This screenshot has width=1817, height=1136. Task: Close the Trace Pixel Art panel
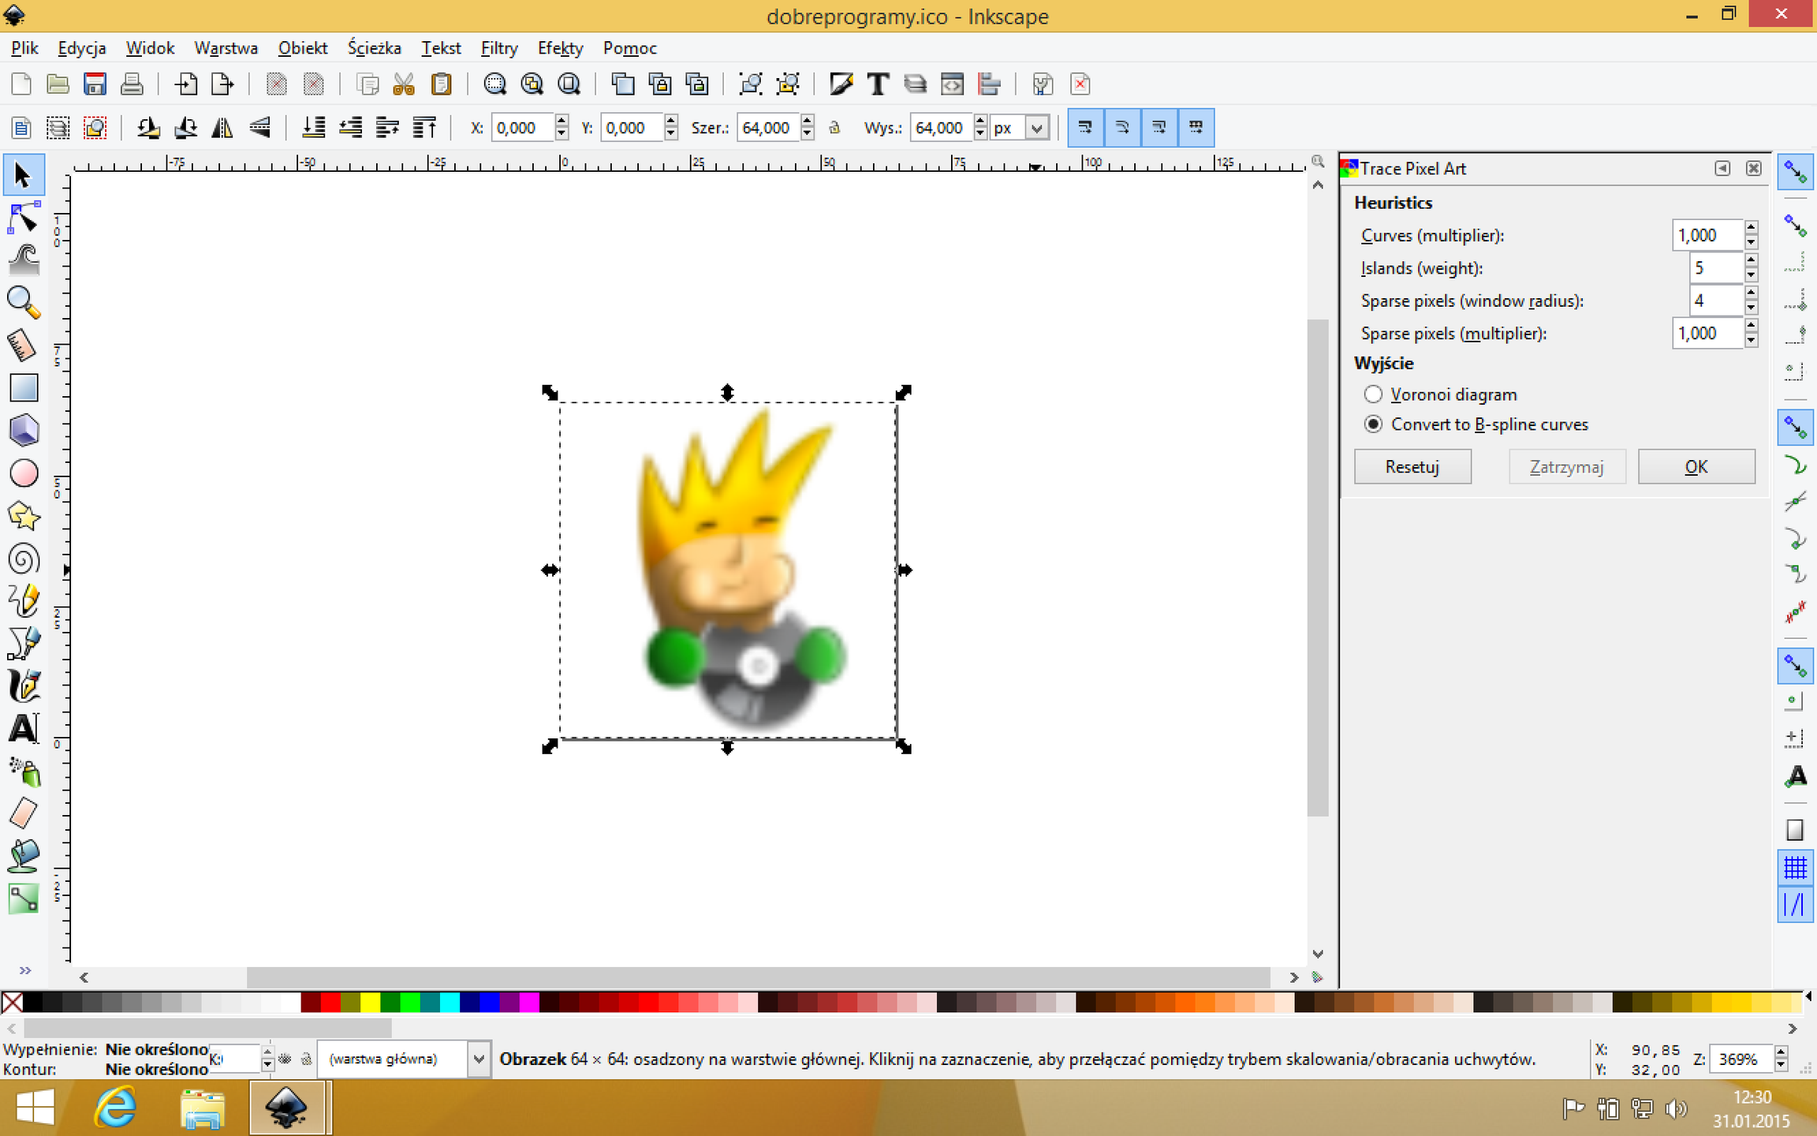(x=1754, y=168)
